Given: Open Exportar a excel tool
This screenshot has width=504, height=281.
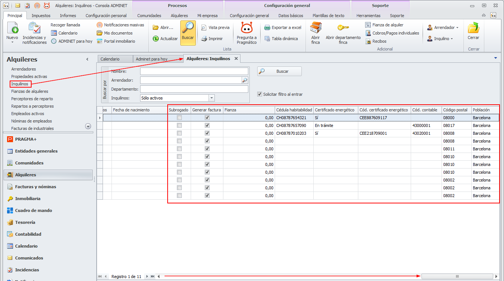Looking at the screenshot, I should (282, 27).
